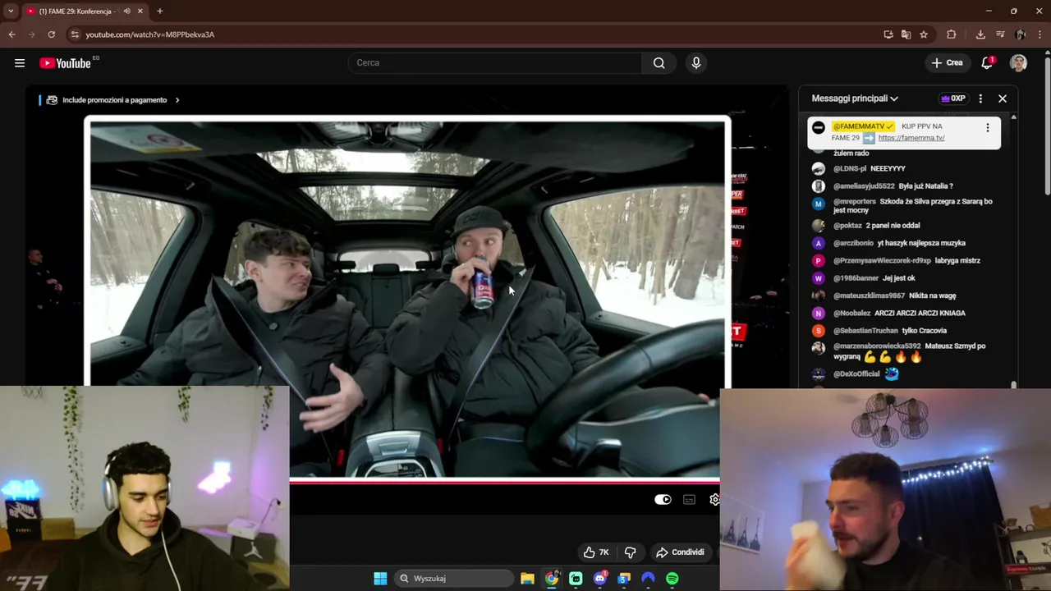Screen dimensions: 1051x591
Task: Open options for pinned FAMEMMATV message
Action: point(987,127)
